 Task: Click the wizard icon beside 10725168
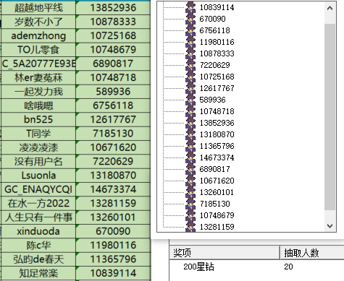tap(190, 77)
